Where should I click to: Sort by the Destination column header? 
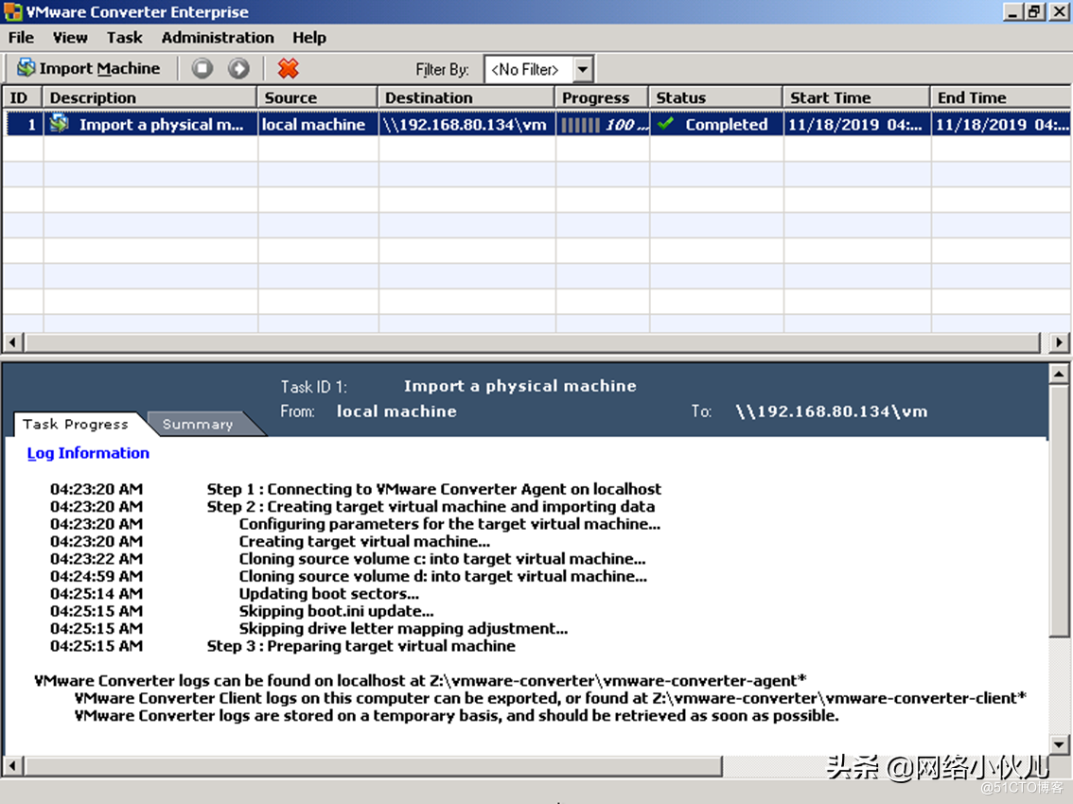[x=466, y=97]
